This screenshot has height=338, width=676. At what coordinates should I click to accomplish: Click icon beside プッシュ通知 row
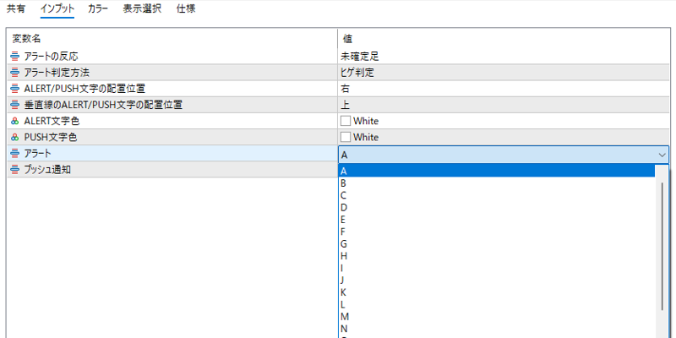15,170
